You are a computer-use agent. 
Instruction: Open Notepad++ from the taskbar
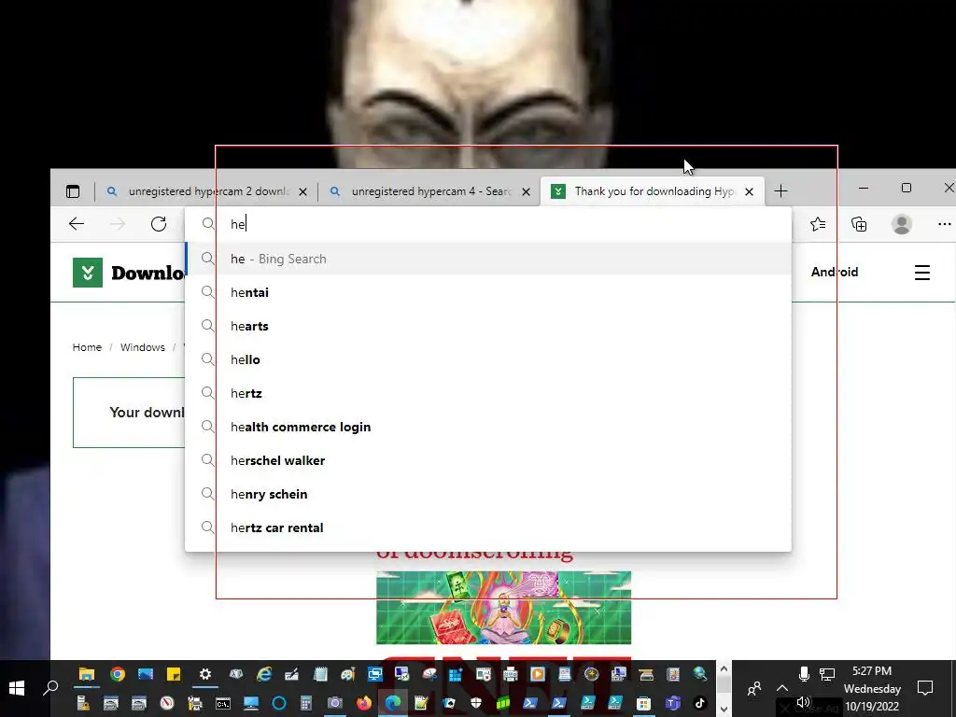tap(421, 703)
